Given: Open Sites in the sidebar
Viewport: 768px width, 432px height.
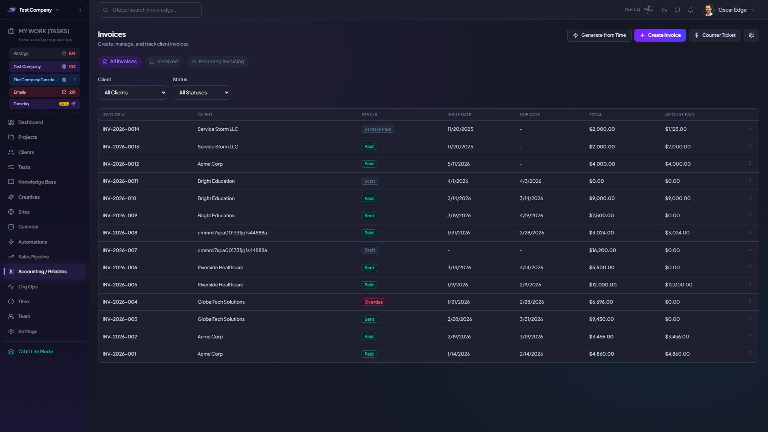Looking at the screenshot, I should (44, 212).
